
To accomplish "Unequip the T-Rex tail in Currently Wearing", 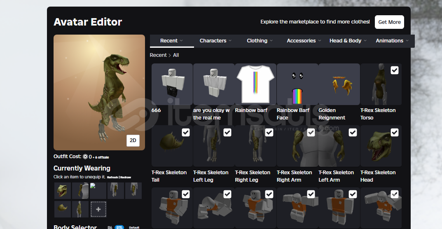I will point(63,209).
